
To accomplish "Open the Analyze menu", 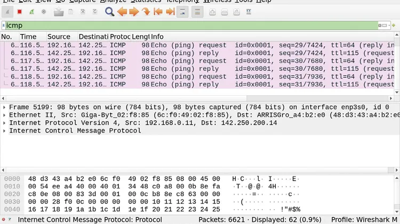I will (x=113, y=1).
